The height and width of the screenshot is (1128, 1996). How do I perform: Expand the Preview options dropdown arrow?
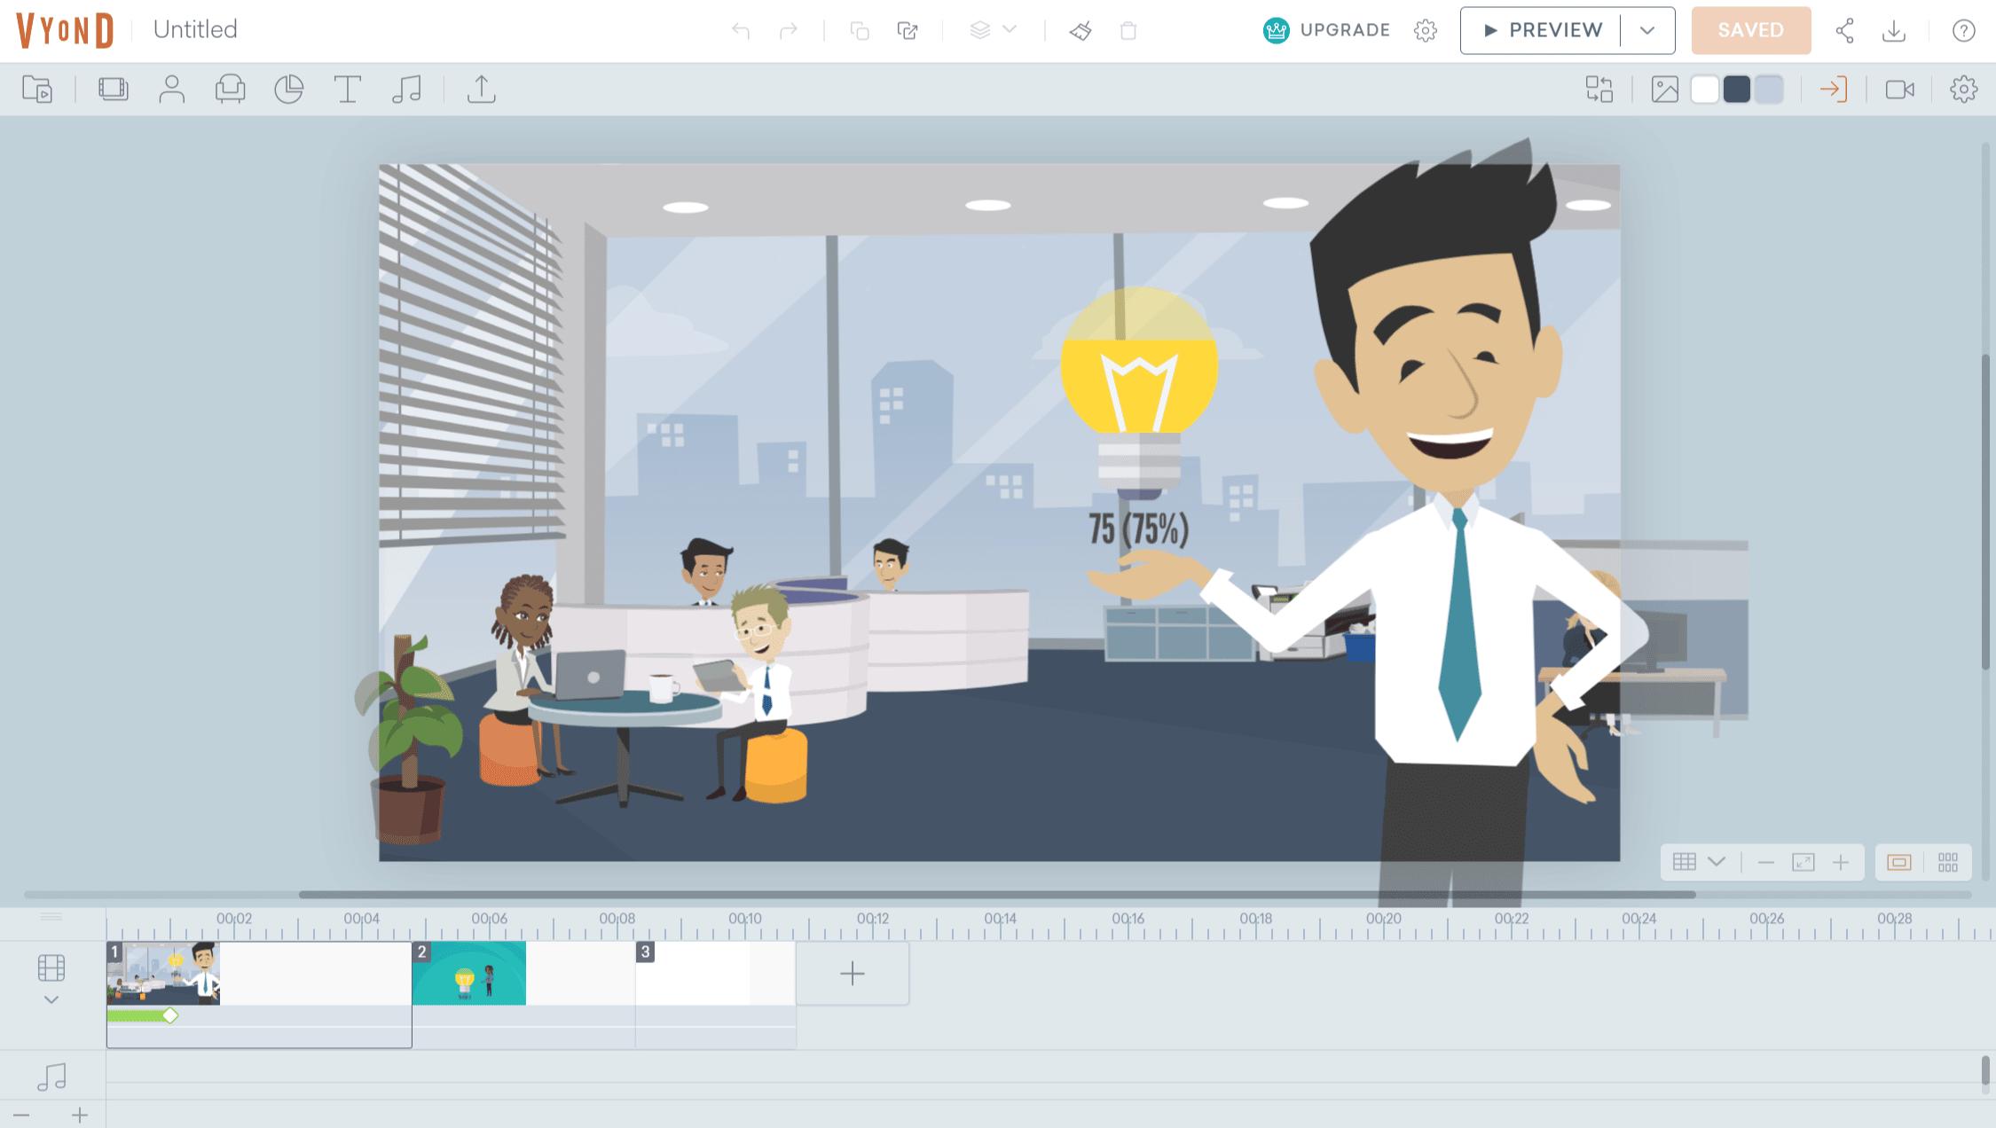[x=1647, y=31]
